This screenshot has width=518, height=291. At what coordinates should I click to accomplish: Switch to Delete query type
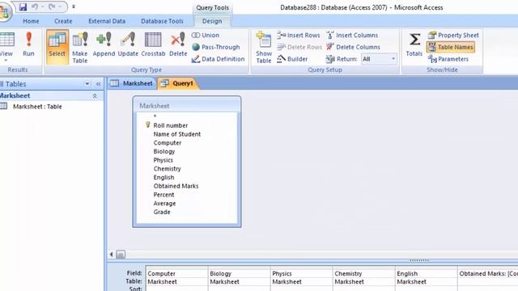click(178, 44)
